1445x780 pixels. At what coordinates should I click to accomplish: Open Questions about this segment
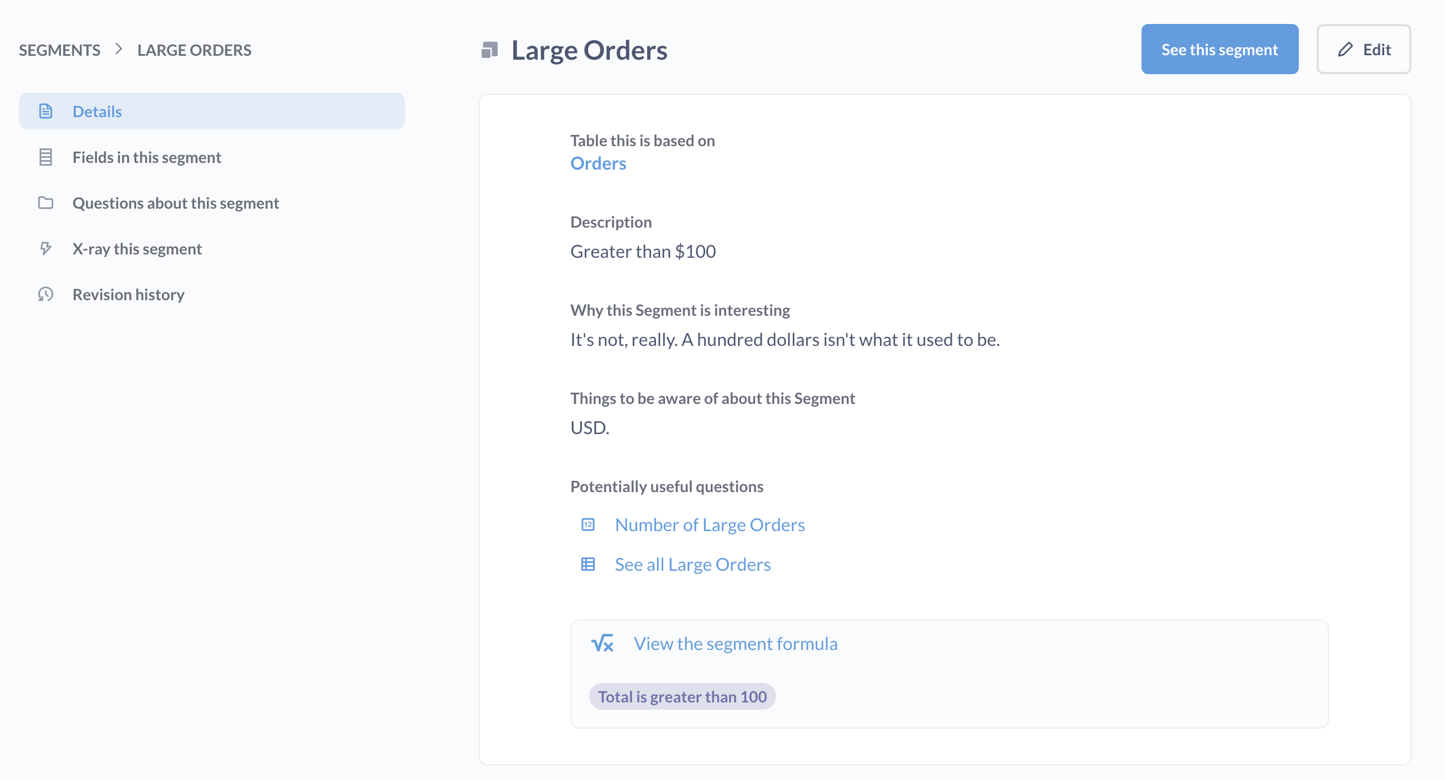pos(176,203)
